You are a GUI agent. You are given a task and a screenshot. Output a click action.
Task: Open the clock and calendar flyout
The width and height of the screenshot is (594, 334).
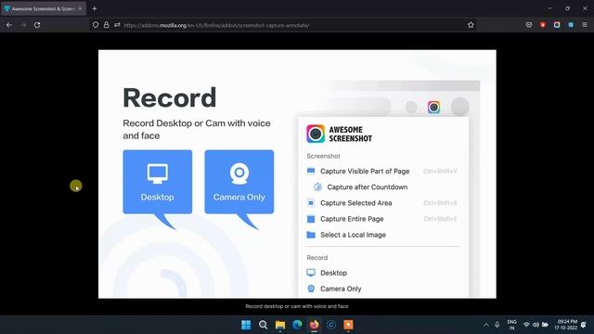click(566, 325)
